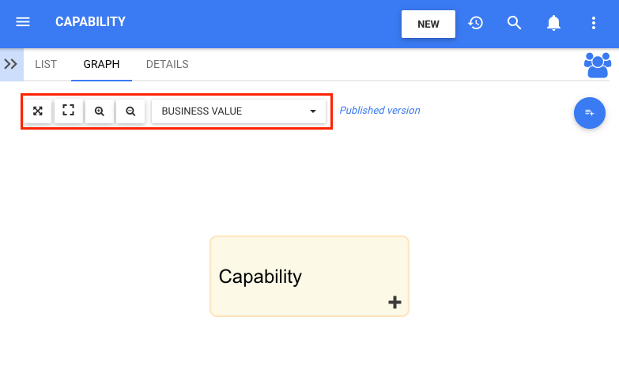Click the users group icon

point(598,65)
